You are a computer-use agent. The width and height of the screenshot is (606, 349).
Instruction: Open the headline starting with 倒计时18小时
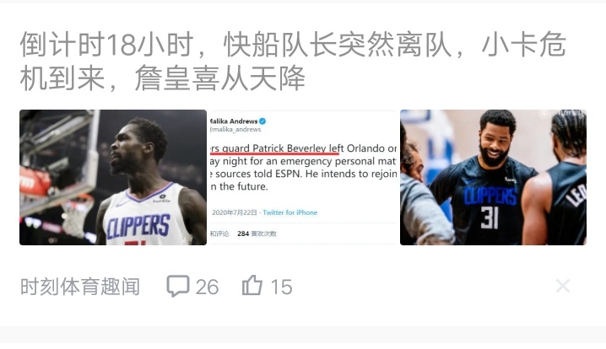(293, 62)
